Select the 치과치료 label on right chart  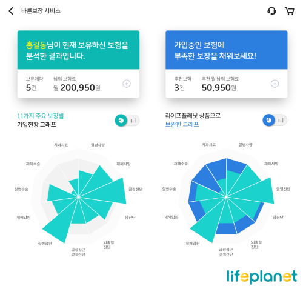pos(208,145)
